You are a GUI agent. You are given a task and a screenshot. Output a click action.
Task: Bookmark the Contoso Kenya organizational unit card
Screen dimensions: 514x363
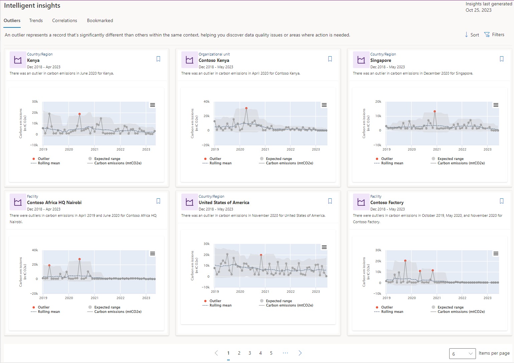click(x=330, y=59)
